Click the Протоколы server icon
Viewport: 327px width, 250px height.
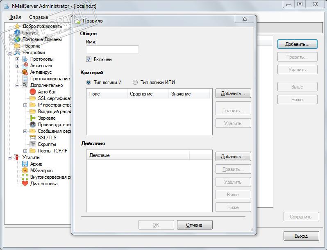click(25, 59)
